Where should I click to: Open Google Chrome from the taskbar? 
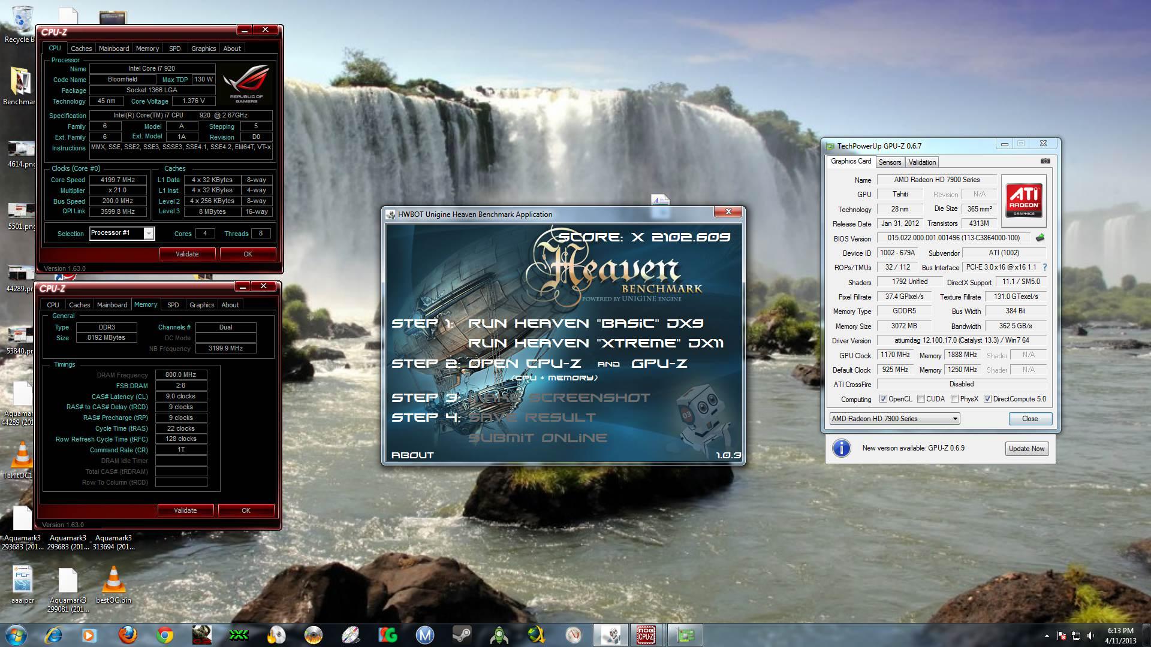[164, 635]
